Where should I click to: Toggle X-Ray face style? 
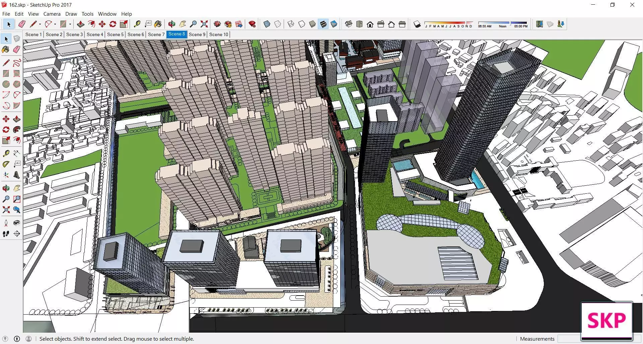267,24
